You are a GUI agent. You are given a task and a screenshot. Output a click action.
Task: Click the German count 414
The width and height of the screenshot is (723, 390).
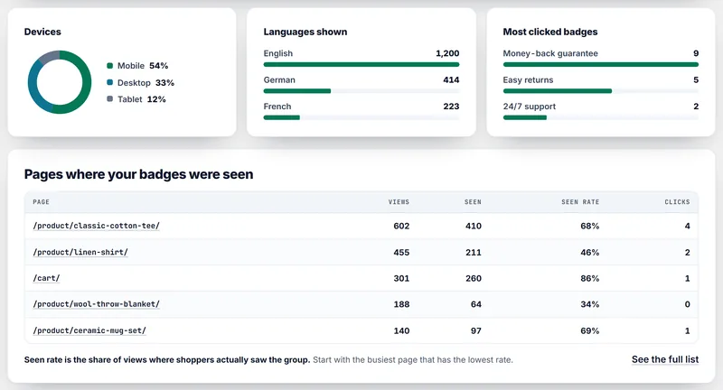451,79
